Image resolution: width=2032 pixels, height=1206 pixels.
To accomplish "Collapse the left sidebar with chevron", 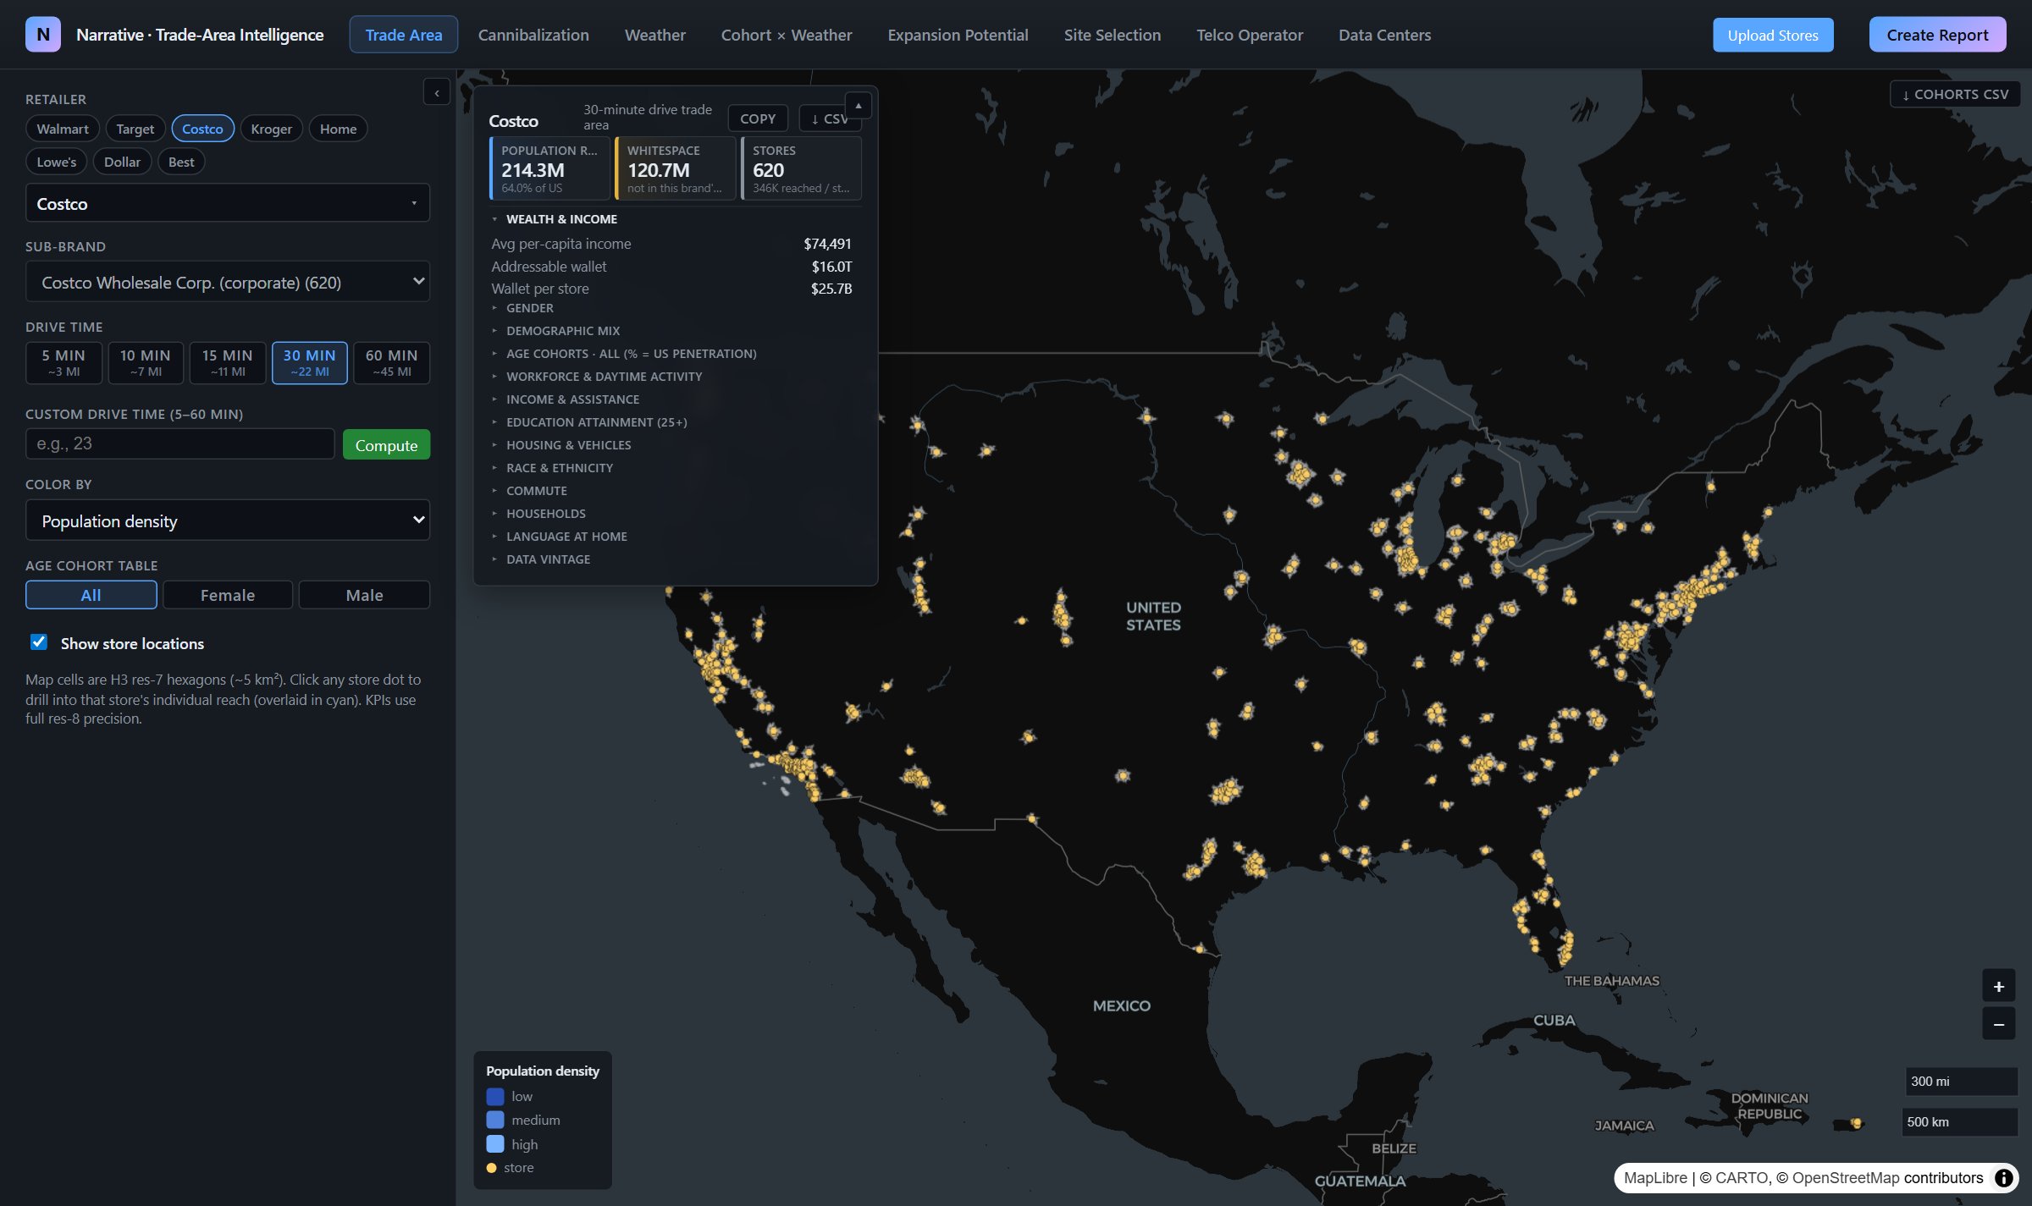I will click(437, 92).
